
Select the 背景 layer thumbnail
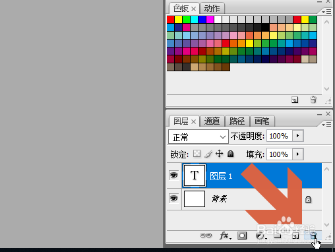pos(195,199)
